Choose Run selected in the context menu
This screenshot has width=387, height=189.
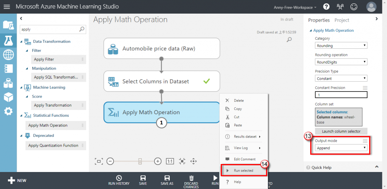pyautogui.click(x=244, y=170)
